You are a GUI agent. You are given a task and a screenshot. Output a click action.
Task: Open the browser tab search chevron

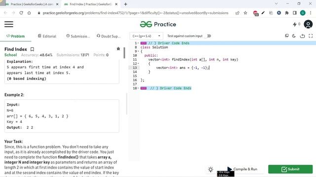pos(276,3)
